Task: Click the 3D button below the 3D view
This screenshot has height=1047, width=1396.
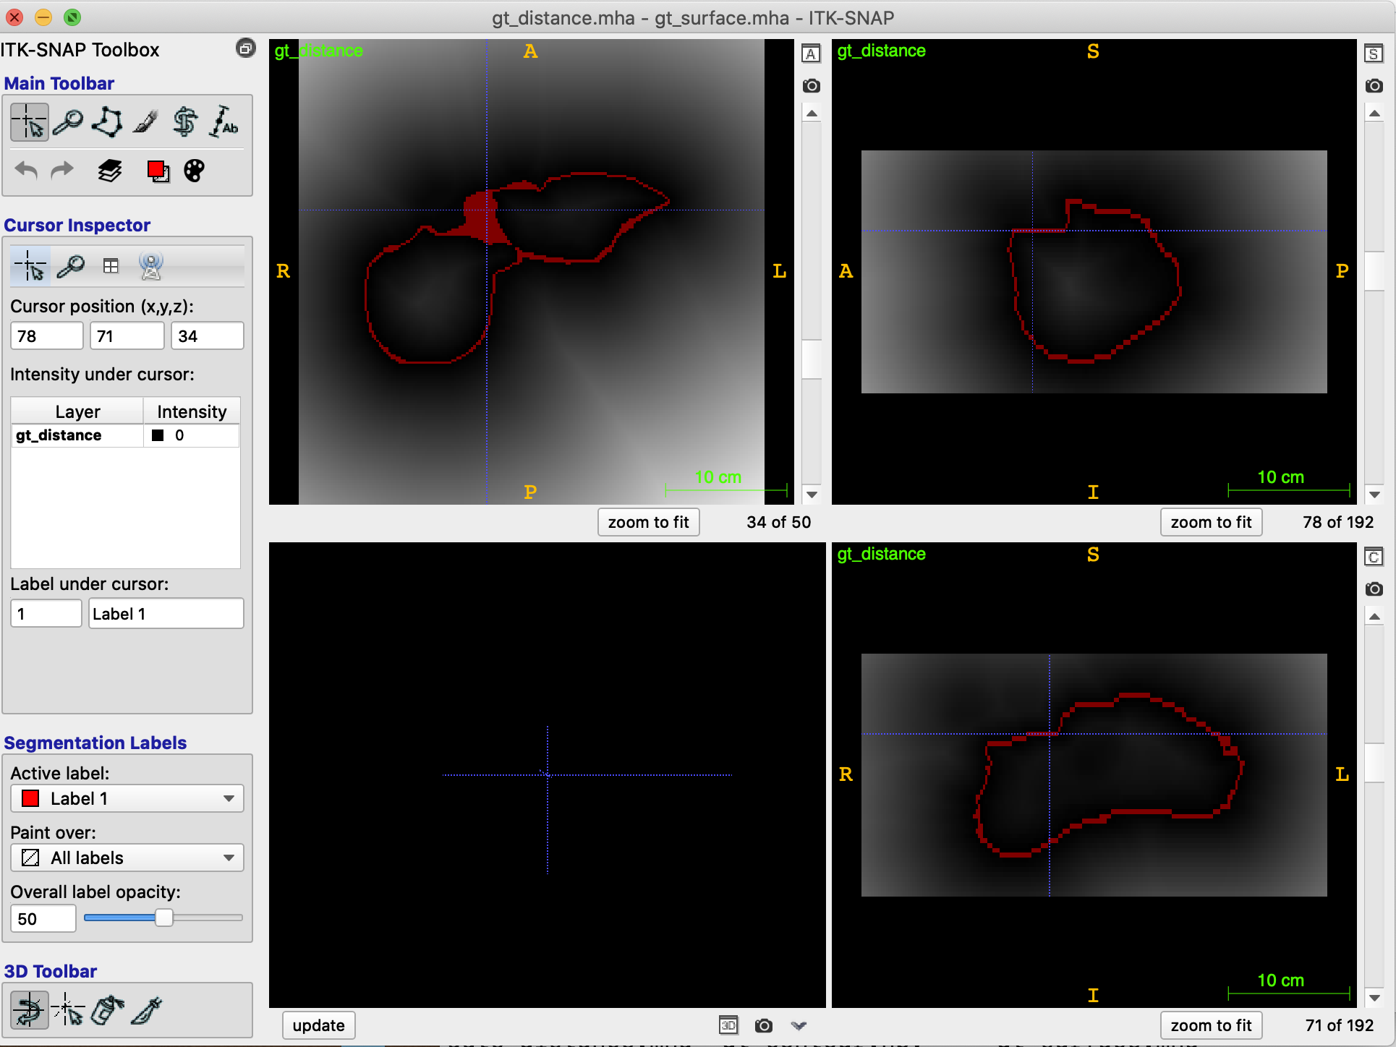Action: click(x=729, y=1025)
